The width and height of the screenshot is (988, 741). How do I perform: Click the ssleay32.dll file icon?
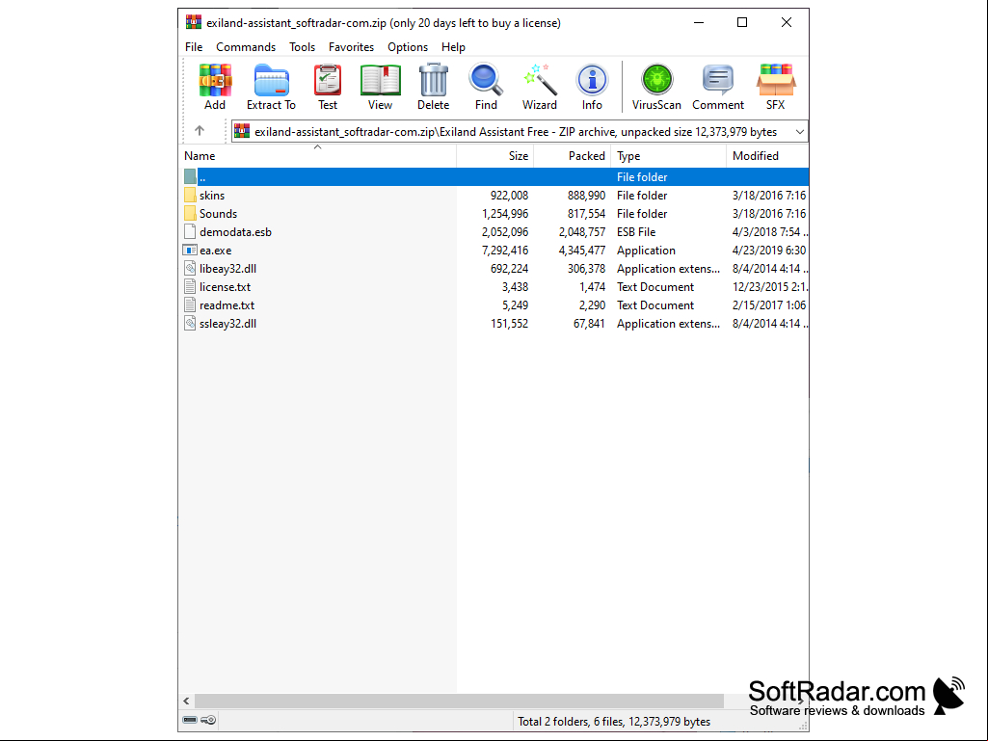click(x=190, y=323)
